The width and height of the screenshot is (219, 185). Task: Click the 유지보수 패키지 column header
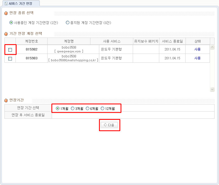pos(146,41)
